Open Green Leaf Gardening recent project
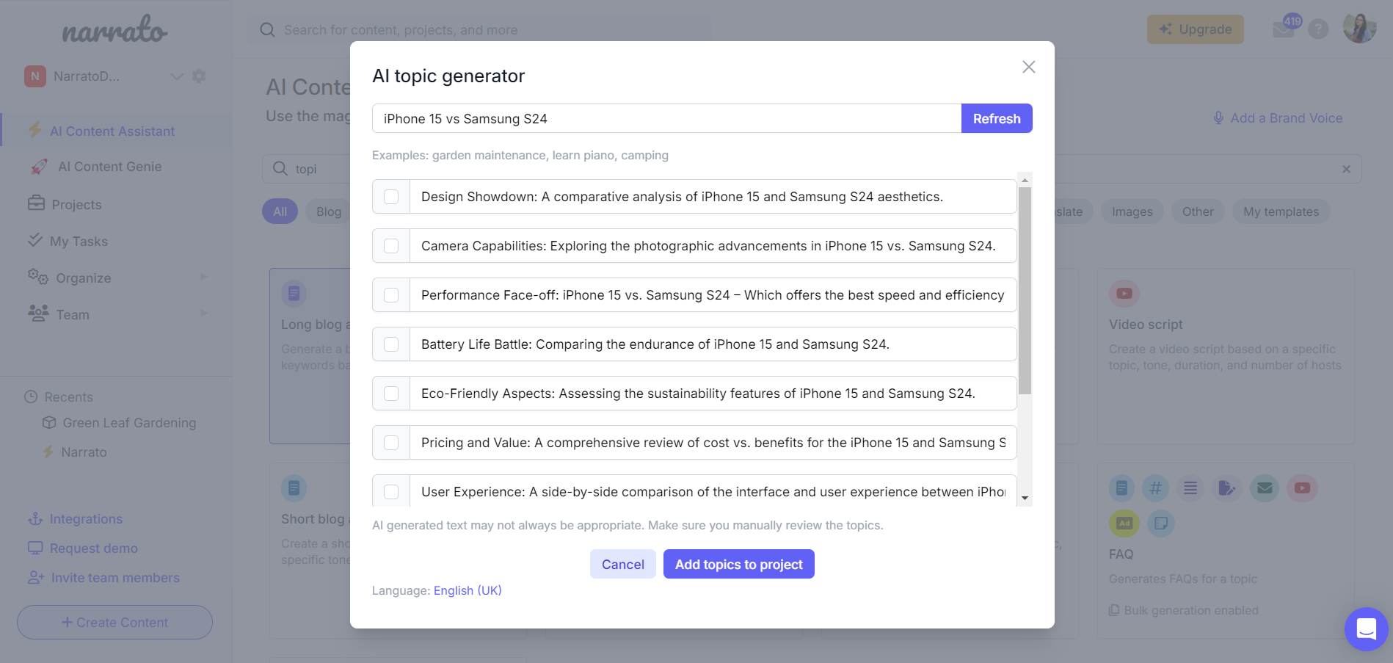Image resolution: width=1393 pixels, height=663 pixels. 129,423
